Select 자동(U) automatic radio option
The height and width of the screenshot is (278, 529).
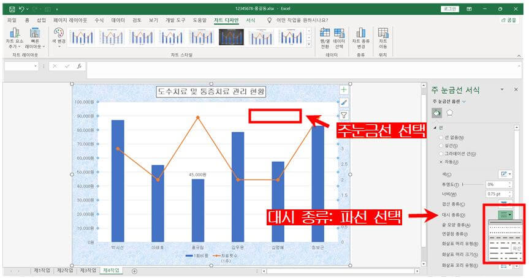441,162
